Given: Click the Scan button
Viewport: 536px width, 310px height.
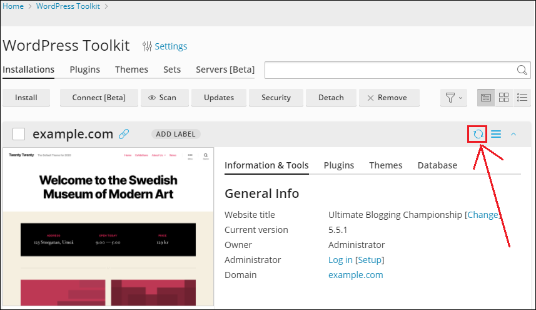Looking at the screenshot, I should 163,98.
